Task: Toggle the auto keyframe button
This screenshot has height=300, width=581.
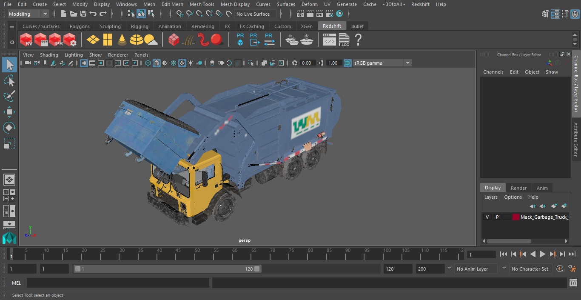Action: pos(560,269)
